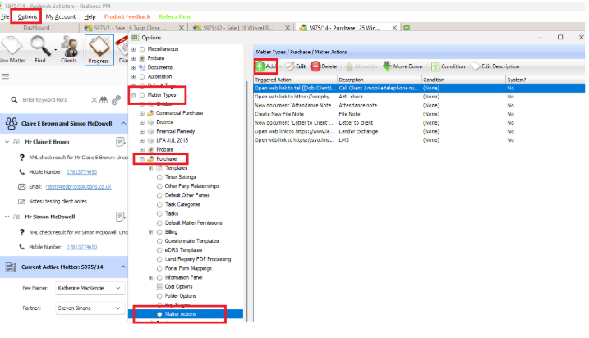
Task: Click Claire E Brown's mobile number link
Action: (81, 171)
